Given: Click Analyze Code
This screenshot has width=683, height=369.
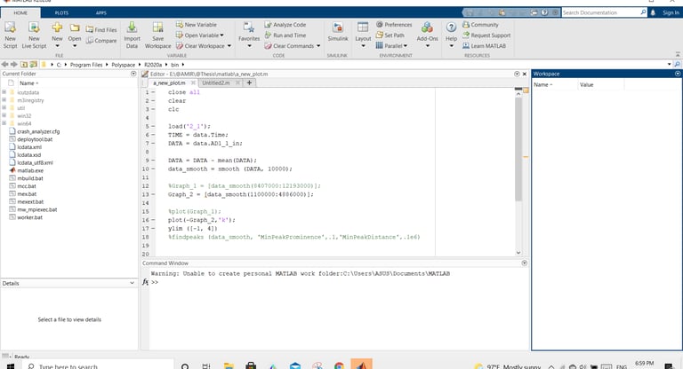Looking at the screenshot, I should [x=285, y=25].
